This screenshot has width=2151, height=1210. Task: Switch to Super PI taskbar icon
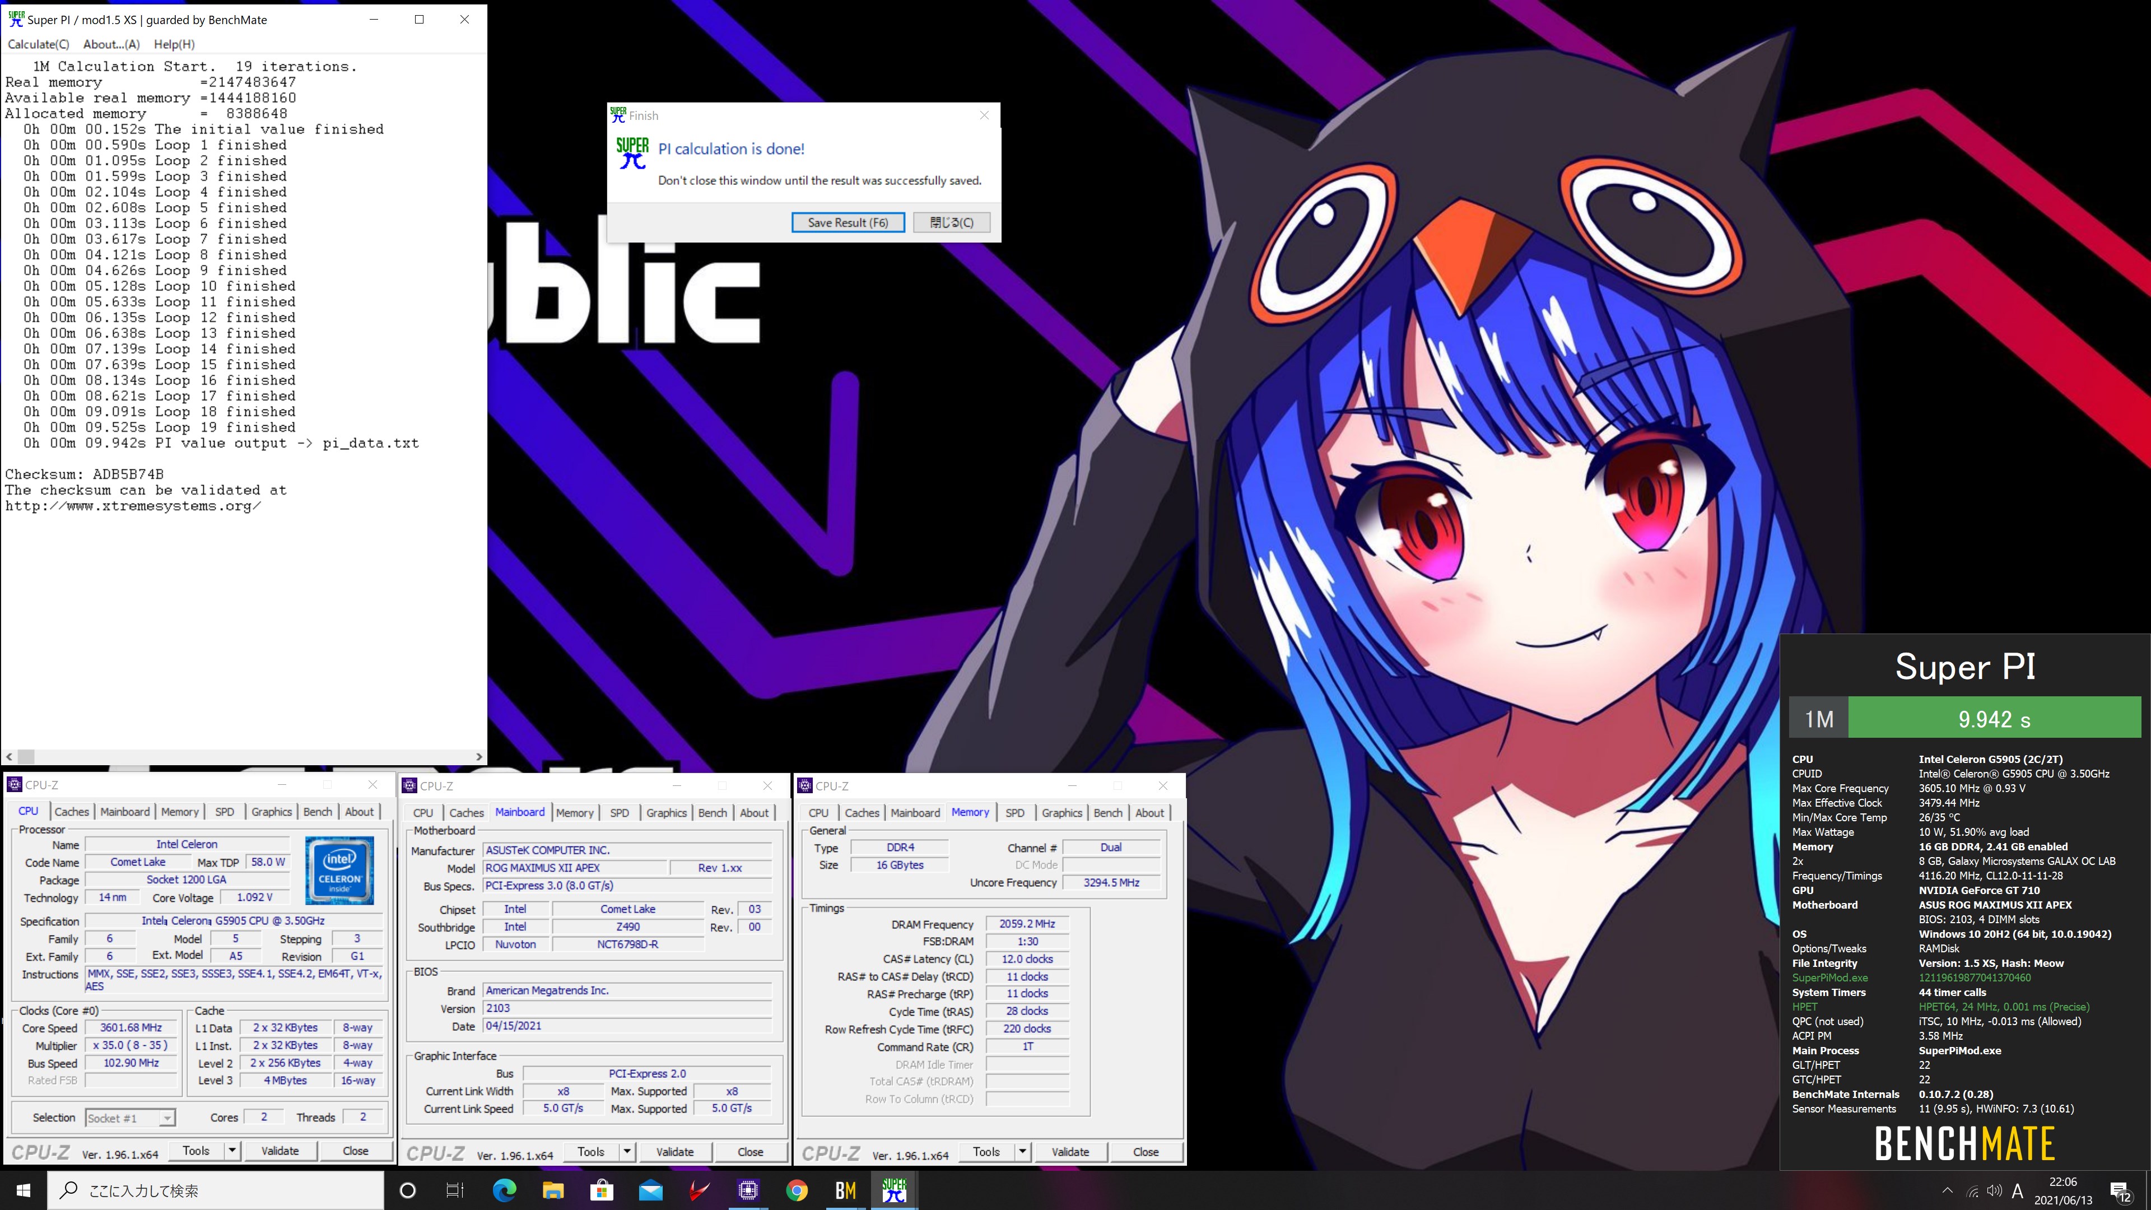(895, 1190)
